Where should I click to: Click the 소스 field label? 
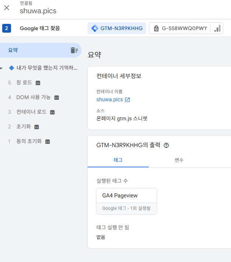pyautogui.click(x=100, y=110)
